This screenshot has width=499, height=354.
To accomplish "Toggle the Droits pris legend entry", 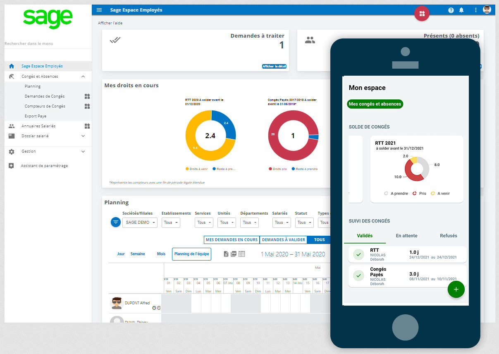I will coord(279,168).
